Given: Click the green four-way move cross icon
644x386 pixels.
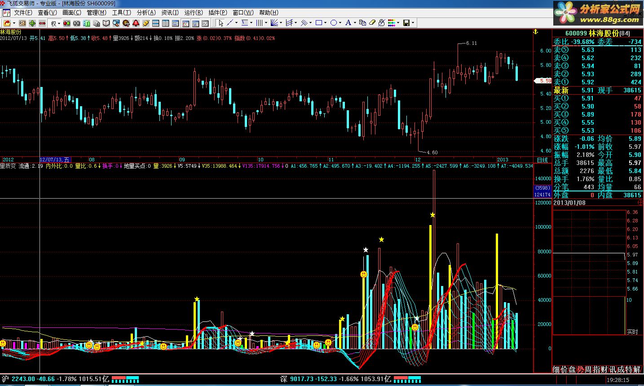Looking at the screenshot, I should coord(32,23).
